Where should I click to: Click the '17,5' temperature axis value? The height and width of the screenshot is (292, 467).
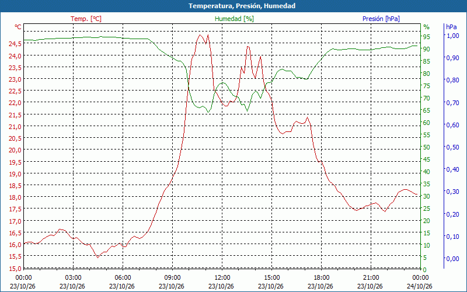click(15, 209)
